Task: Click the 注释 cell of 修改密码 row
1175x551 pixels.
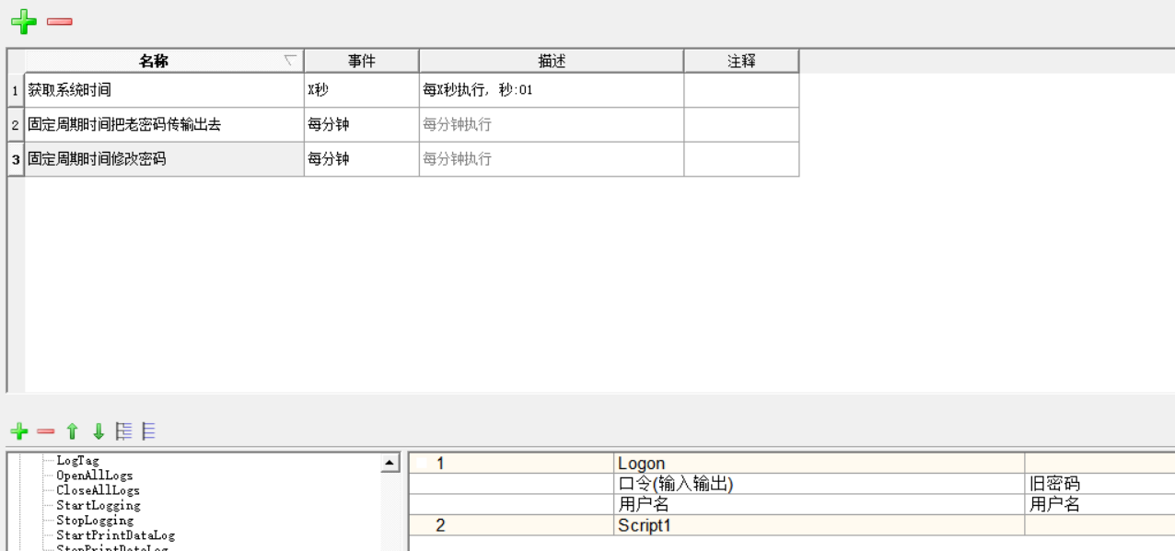Action: click(x=741, y=159)
